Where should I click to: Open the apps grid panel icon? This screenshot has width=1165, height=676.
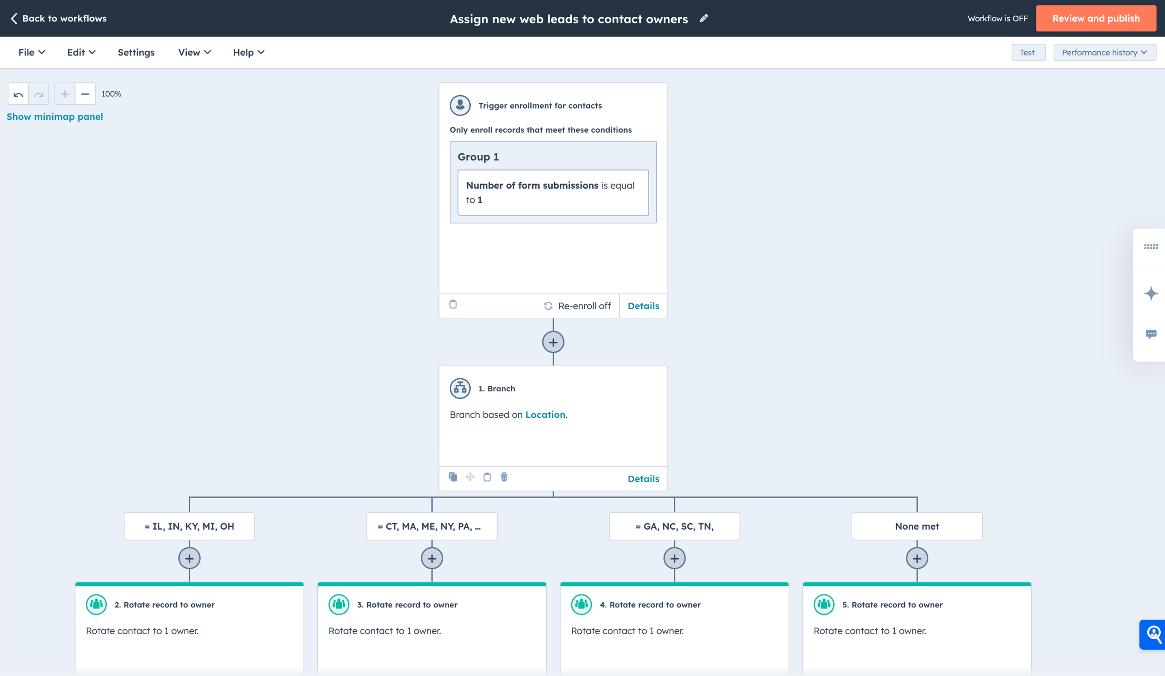(1151, 246)
